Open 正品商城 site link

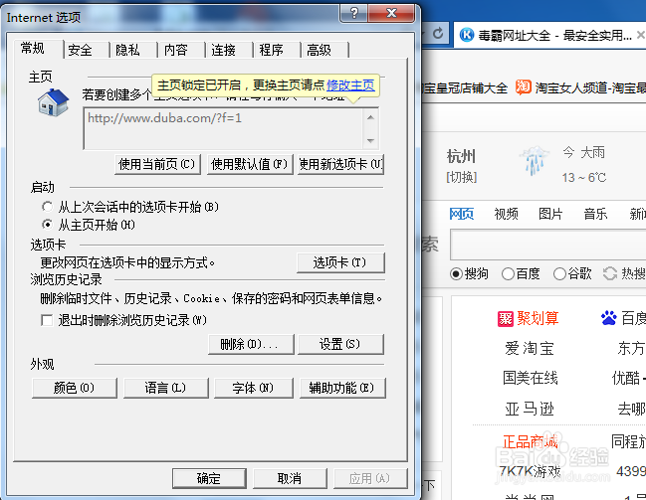530,442
